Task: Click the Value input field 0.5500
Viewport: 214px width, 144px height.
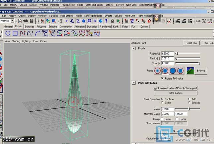Action: (x=167, y=109)
